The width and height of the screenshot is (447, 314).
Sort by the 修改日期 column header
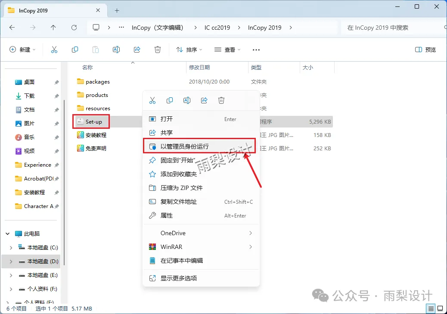199,67
